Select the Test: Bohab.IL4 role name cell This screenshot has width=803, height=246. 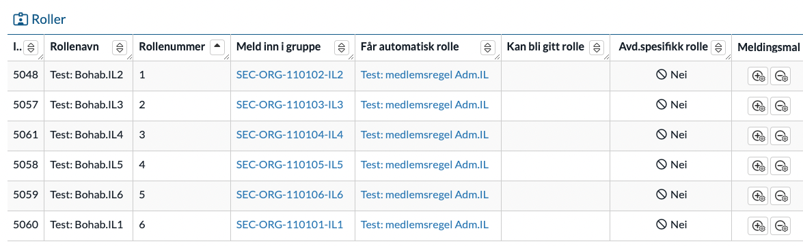click(89, 135)
